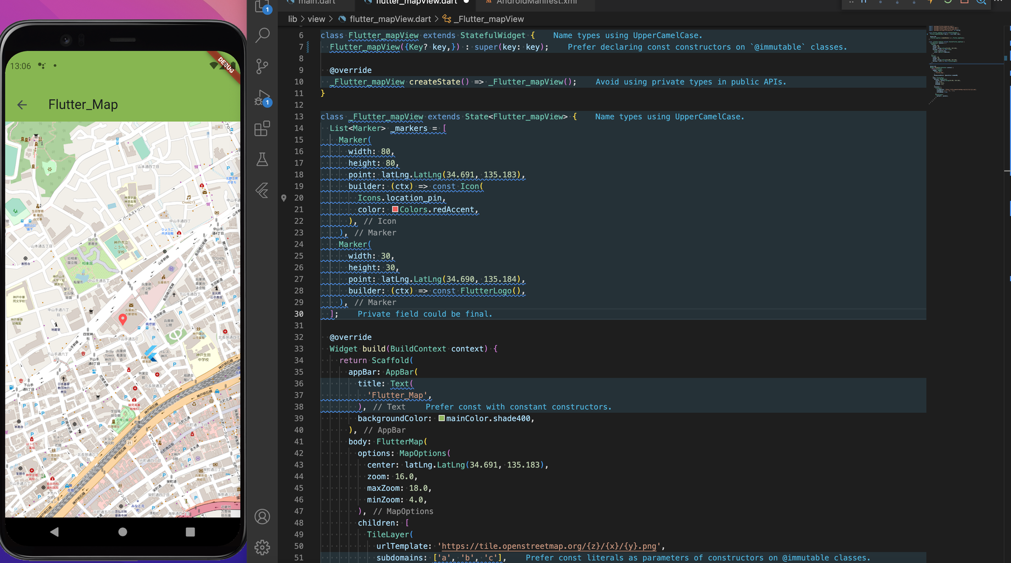Toggle the breakpoint marker on line 20
Viewport: 1011px width, 563px height.
[284, 198]
